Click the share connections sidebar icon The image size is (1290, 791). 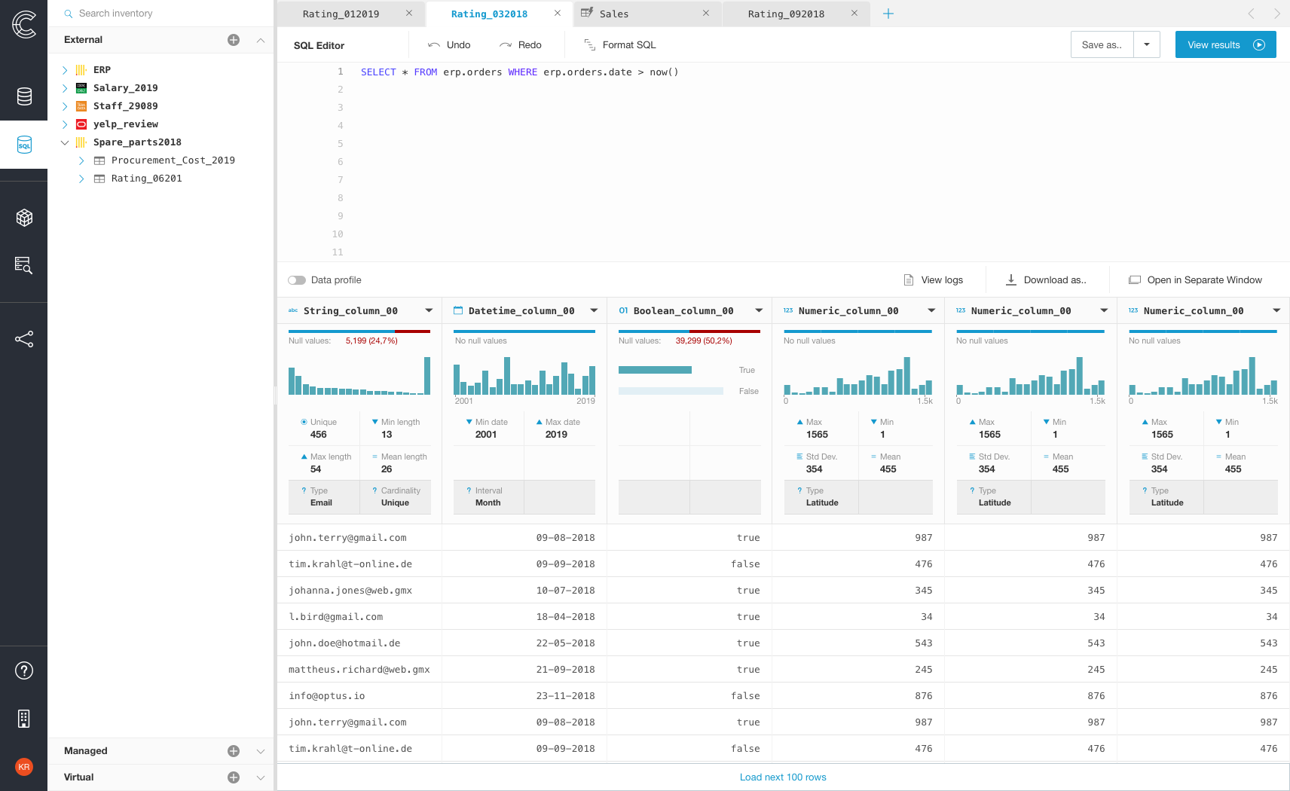click(x=24, y=339)
